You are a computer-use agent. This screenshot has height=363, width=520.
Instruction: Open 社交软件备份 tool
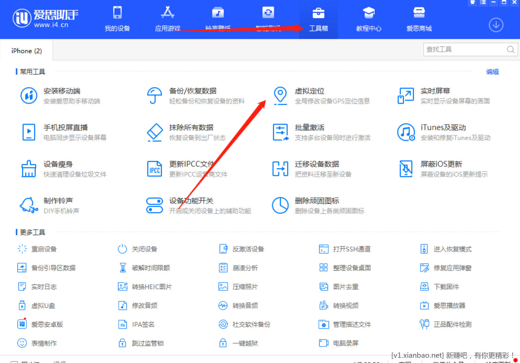tap(244, 324)
